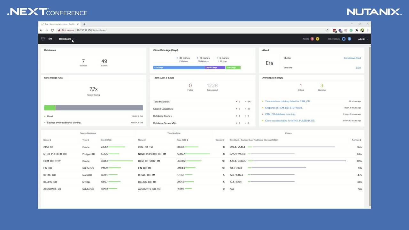Select the Database Server VMs task row
The image size is (409, 230).
point(202,123)
